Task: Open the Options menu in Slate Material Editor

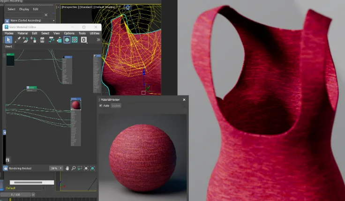Action: [69, 33]
